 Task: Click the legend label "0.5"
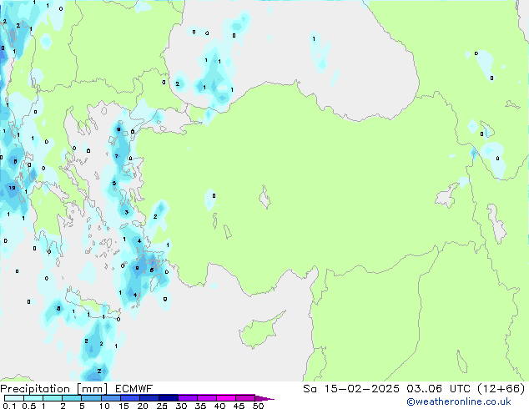(x=29, y=406)
